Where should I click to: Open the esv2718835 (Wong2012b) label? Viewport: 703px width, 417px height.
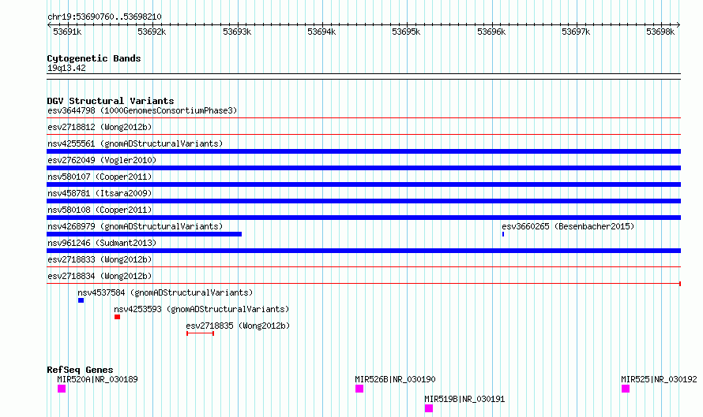point(238,326)
